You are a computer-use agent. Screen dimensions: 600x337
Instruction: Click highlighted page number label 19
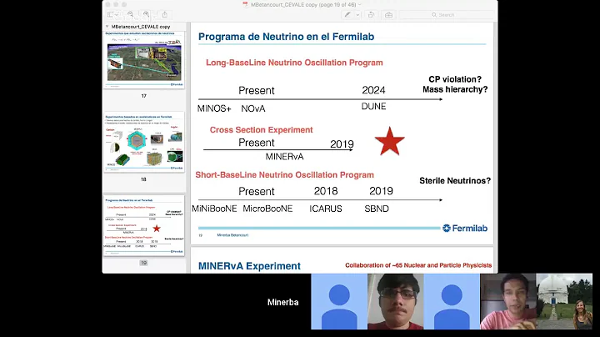tap(144, 263)
